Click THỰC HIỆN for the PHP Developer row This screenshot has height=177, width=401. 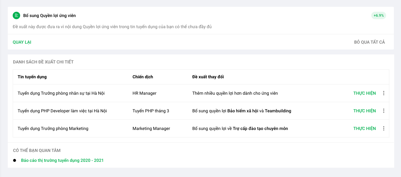(365, 111)
